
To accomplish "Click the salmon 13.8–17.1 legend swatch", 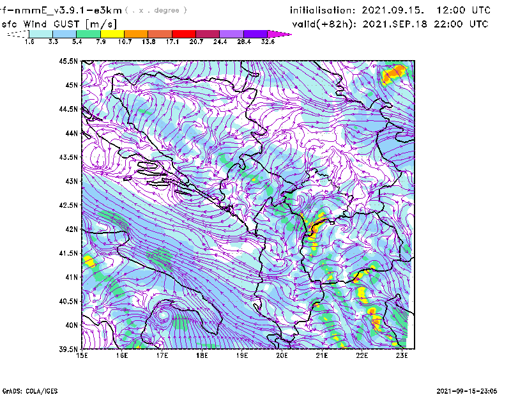I will pyautogui.click(x=160, y=34).
